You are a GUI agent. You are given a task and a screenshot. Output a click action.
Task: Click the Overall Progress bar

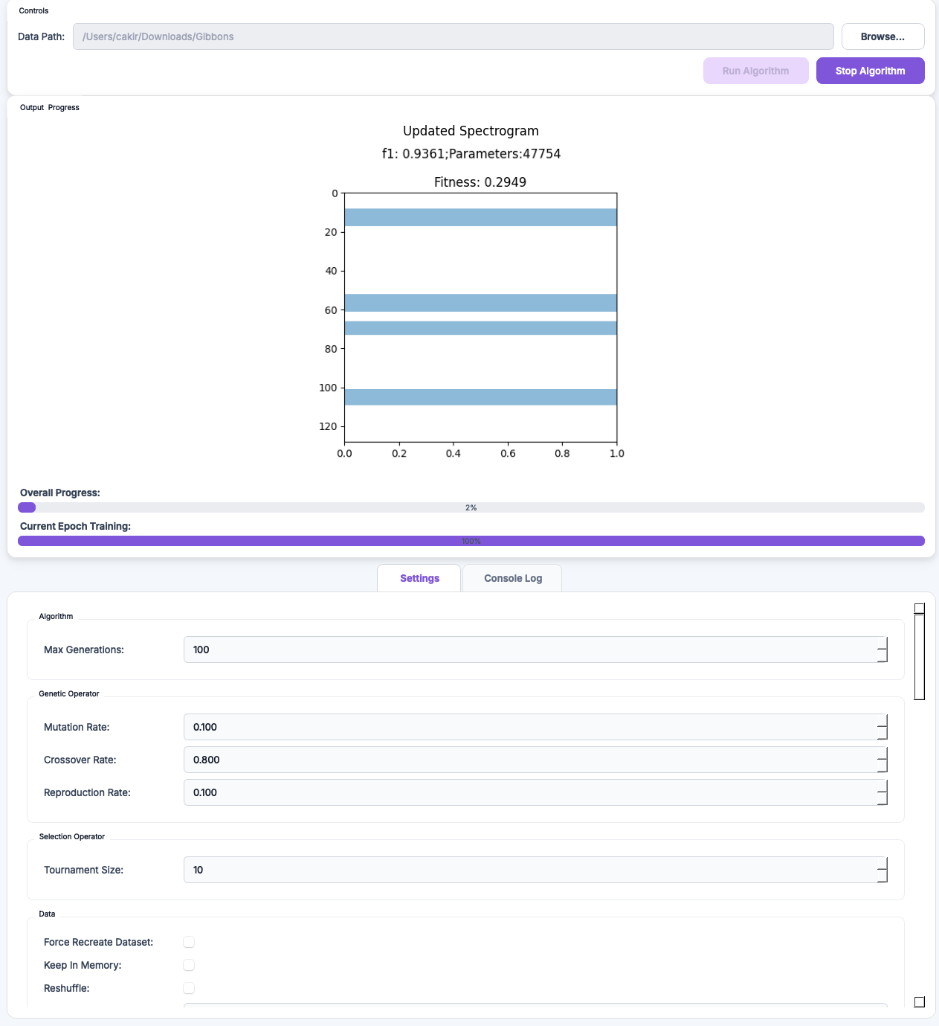point(471,507)
